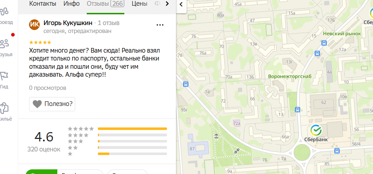Click building number 80а on the map

pos(220,15)
